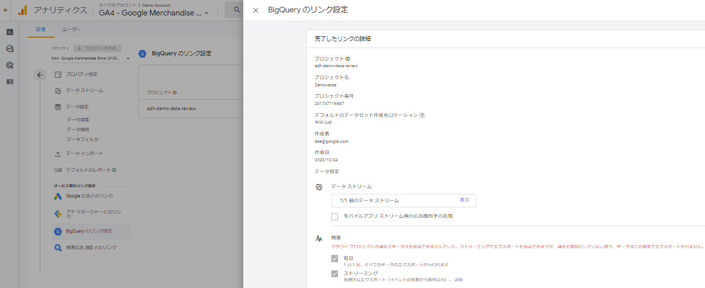Click the search magnifier icon in header
Viewport: 705px width, 288px height.
coord(237,10)
